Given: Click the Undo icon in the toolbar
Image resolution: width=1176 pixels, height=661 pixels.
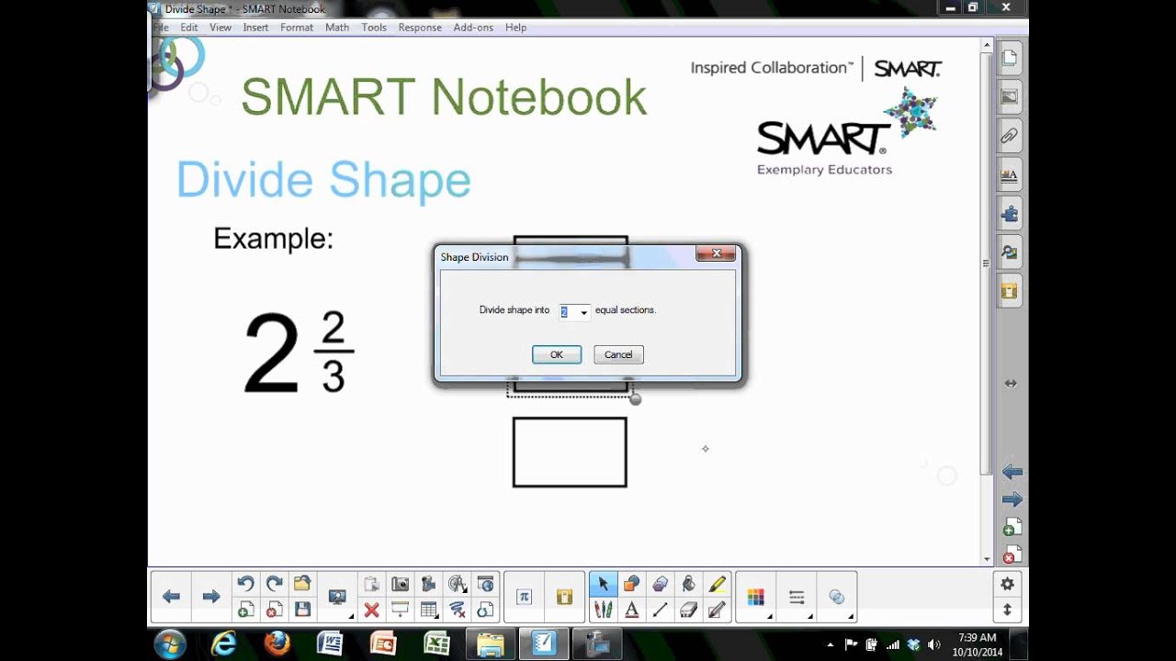Looking at the screenshot, I should (245, 584).
